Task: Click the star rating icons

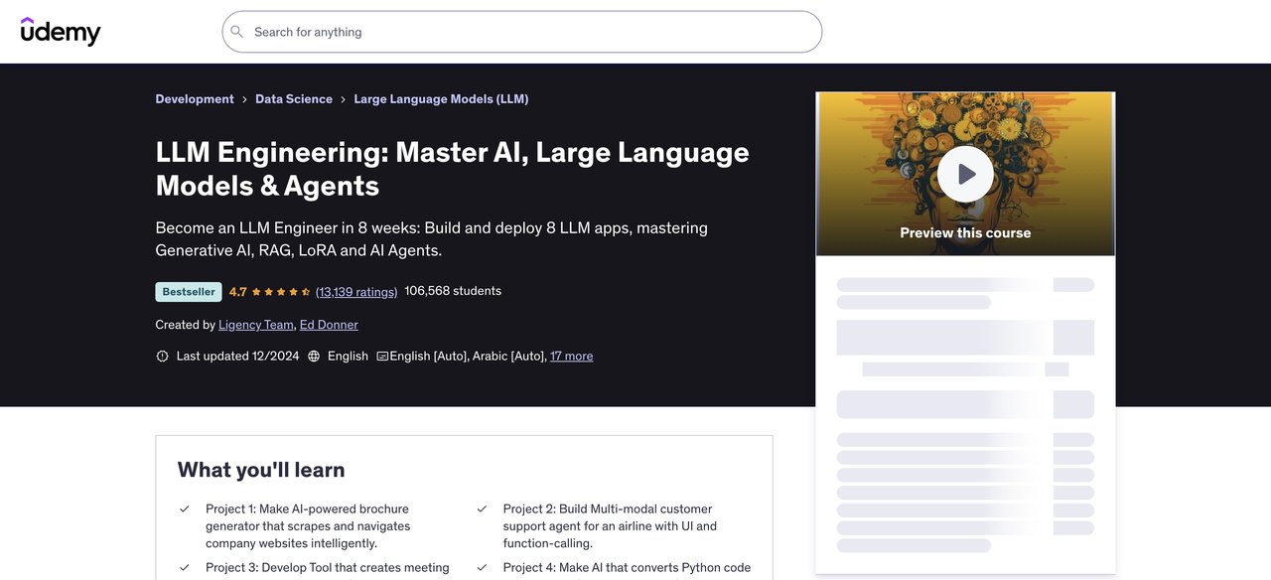Action: [x=281, y=292]
